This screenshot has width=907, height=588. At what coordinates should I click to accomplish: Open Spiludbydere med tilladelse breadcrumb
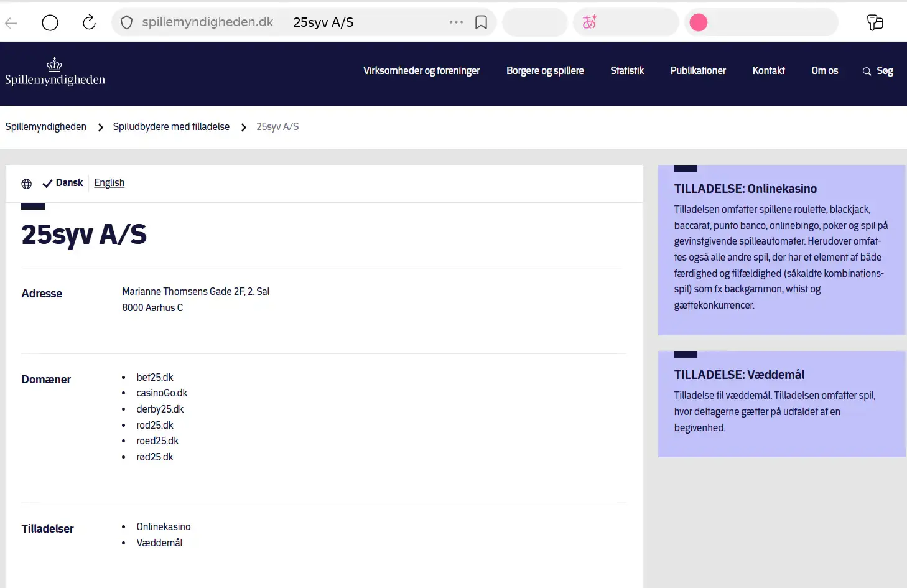(x=171, y=127)
